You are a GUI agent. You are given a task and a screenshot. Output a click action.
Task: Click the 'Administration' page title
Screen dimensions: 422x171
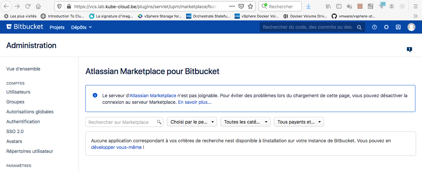31,45
